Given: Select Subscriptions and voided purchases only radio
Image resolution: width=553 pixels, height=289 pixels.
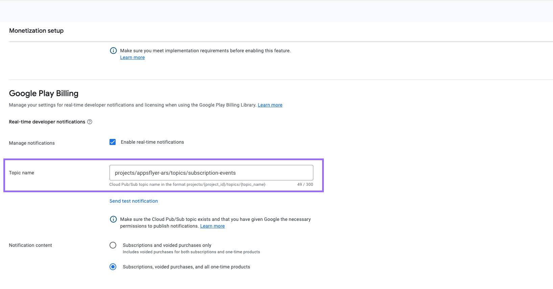Looking at the screenshot, I should click(x=113, y=245).
